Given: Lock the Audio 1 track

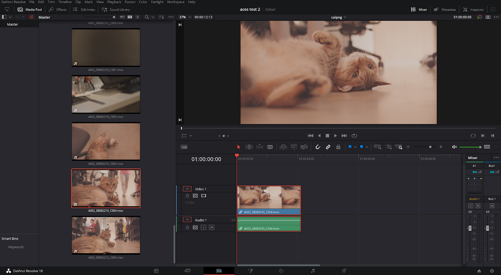Looking at the screenshot, I should click(187, 227).
